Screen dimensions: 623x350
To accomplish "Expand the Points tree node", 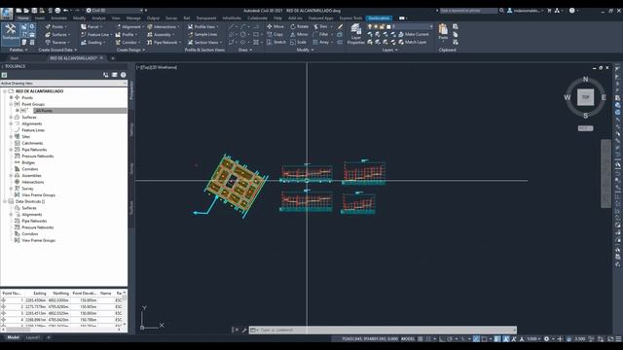I will pyautogui.click(x=11, y=97).
